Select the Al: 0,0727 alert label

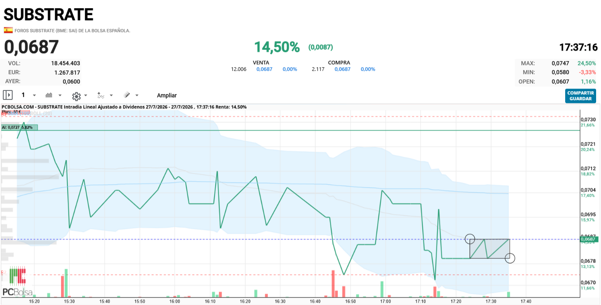pyautogui.click(x=19, y=127)
